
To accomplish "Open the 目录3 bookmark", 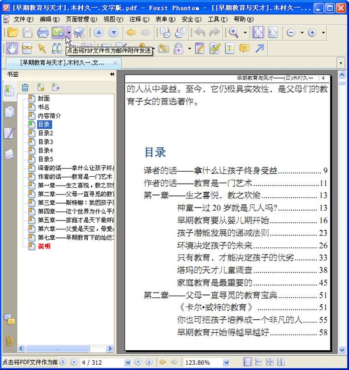I will 45,142.
